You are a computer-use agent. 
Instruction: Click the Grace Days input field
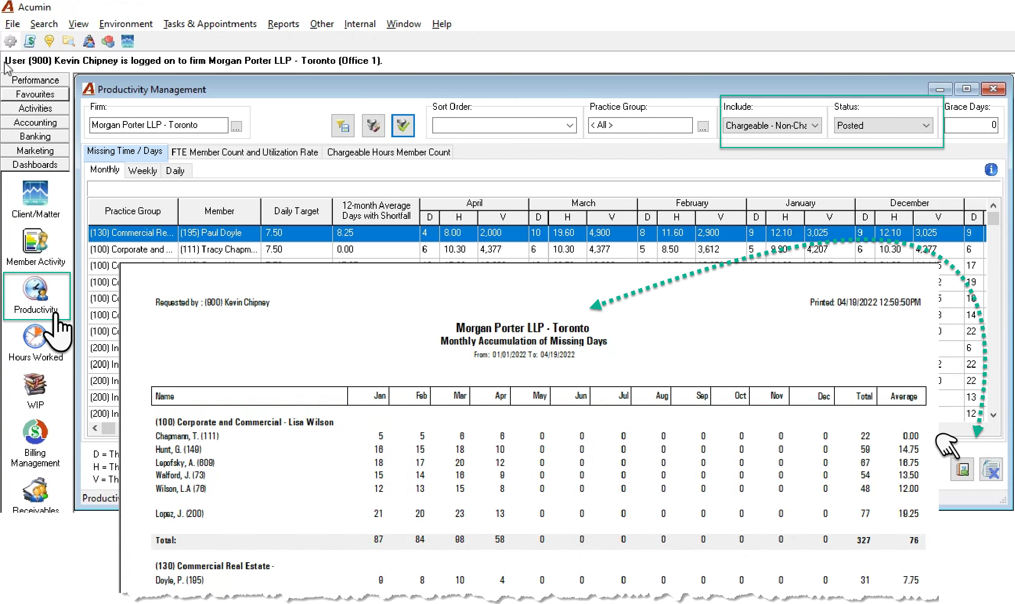pyautogui.click(x=971, y=125)
